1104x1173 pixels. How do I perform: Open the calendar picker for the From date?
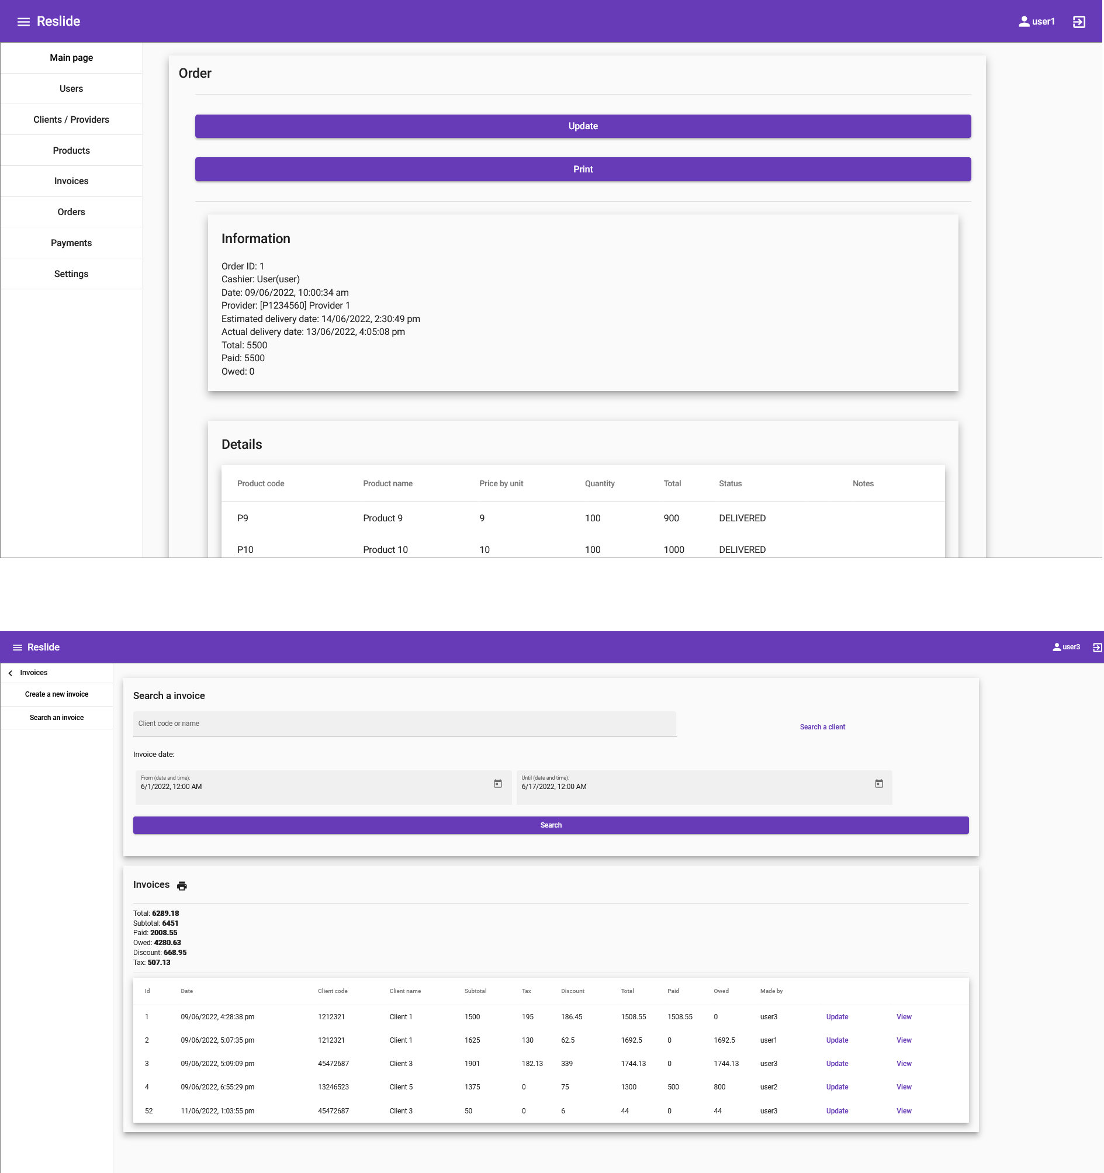(x=498, y=784)
